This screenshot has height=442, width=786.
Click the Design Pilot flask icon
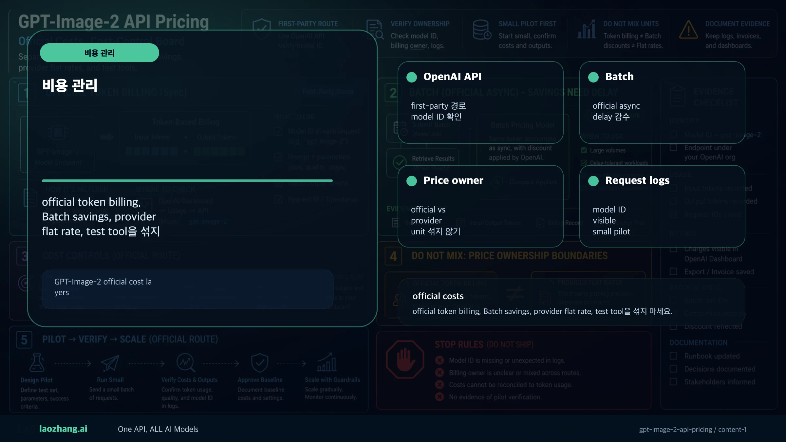pos(37,363)
